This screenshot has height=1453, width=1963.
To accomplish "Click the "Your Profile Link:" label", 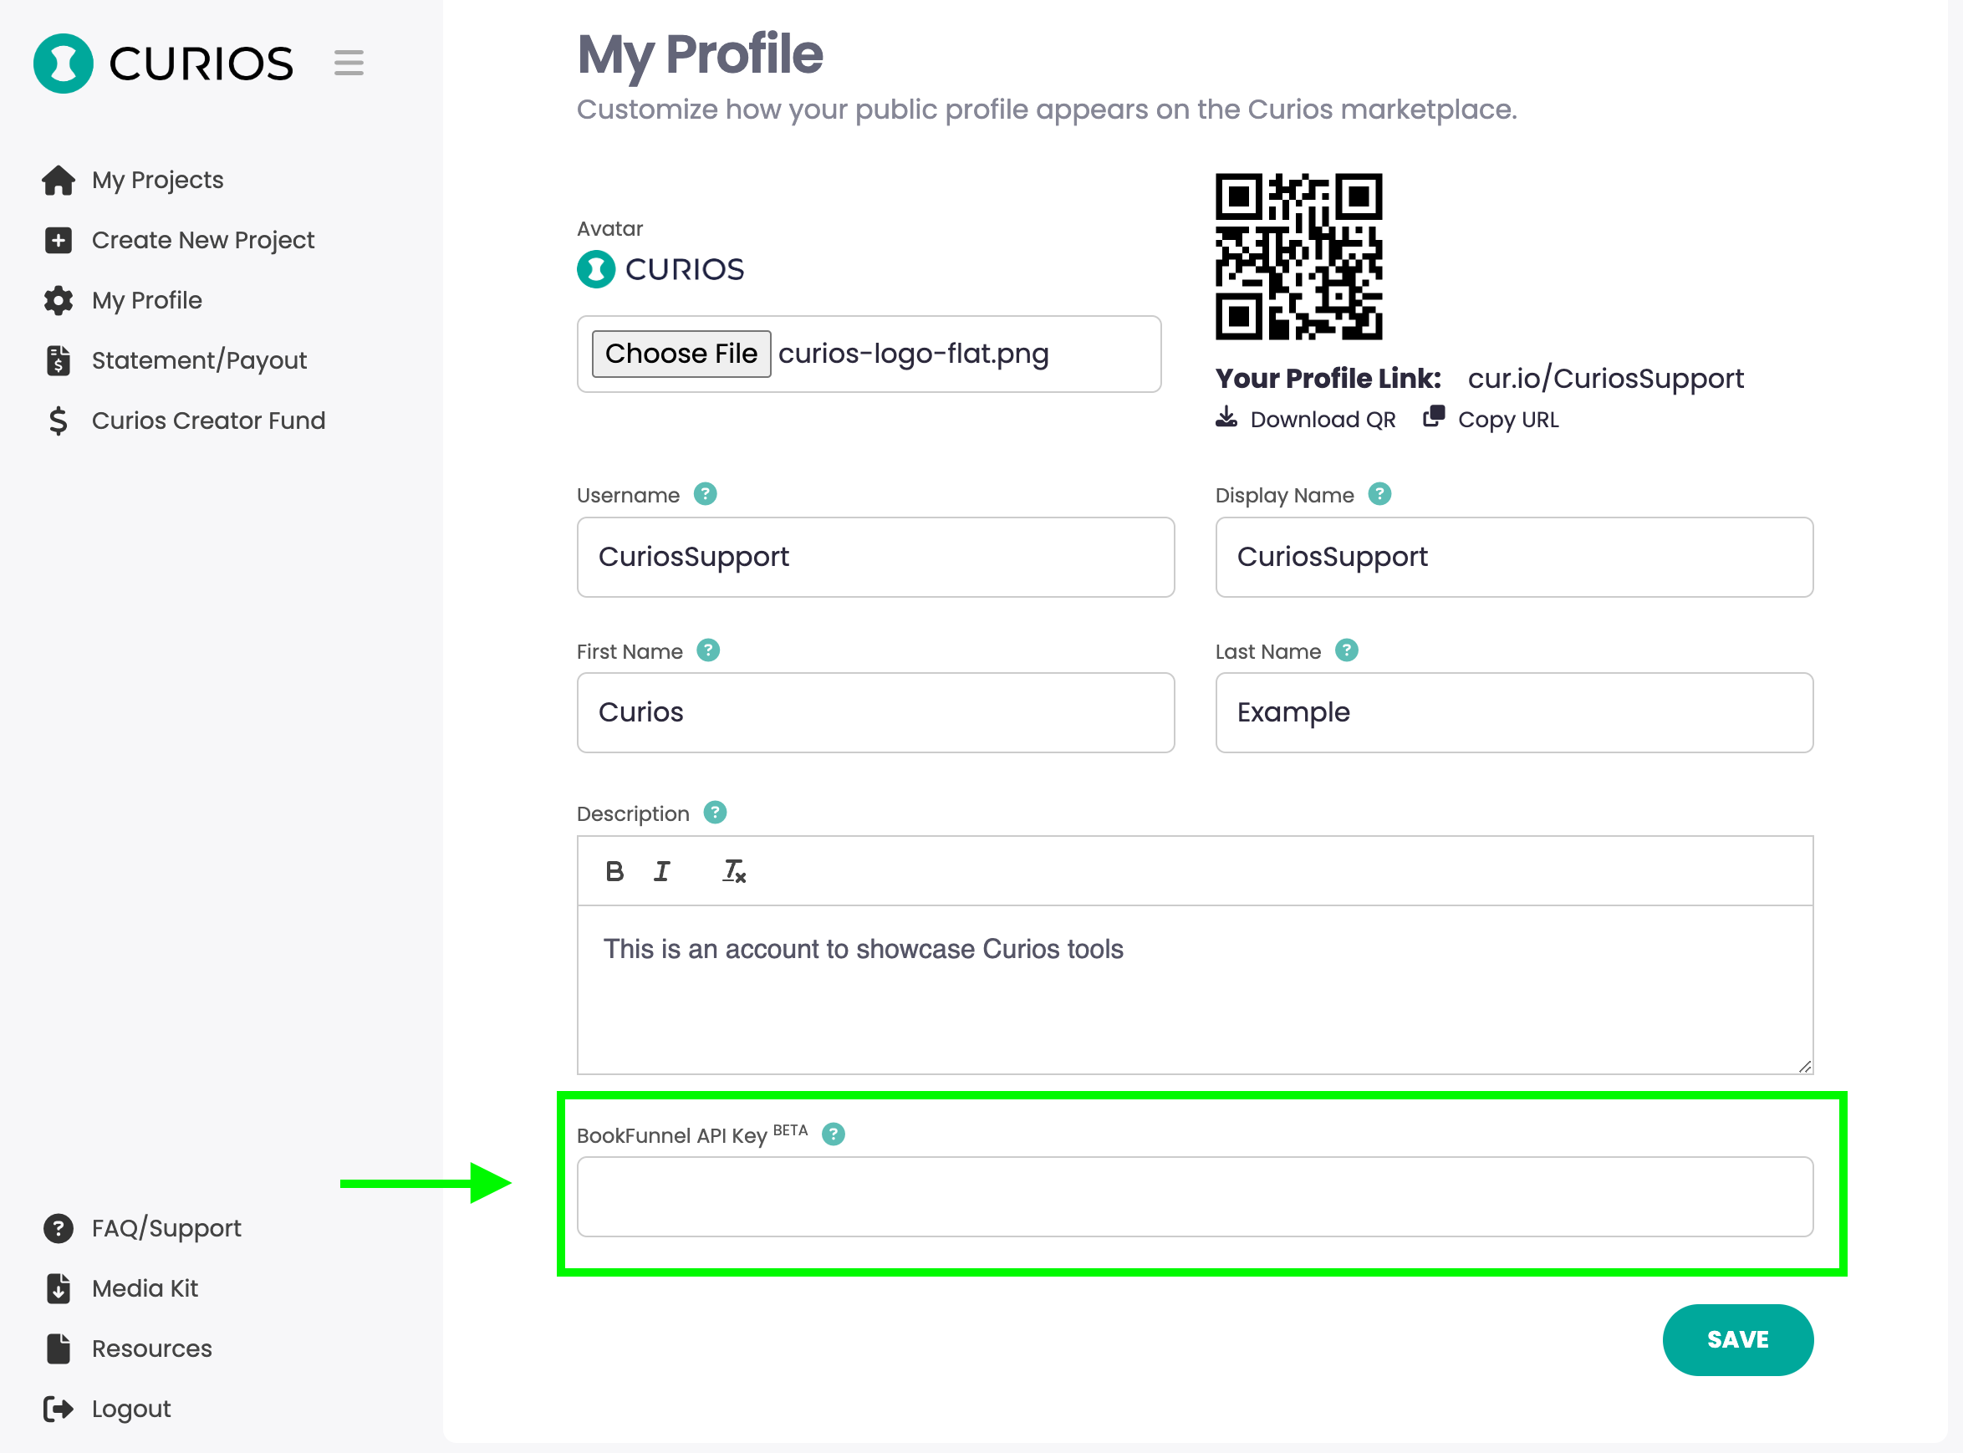I will tap(1328, 378).
